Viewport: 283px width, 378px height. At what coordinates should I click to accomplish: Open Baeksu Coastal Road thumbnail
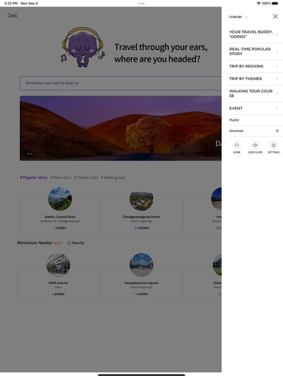[60, 199]
